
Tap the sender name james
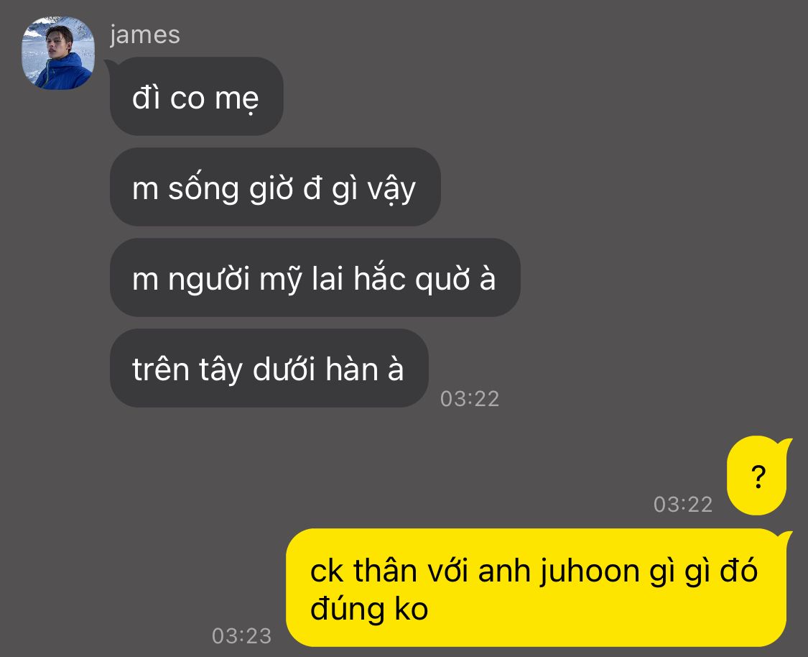(x=145, y=36)
